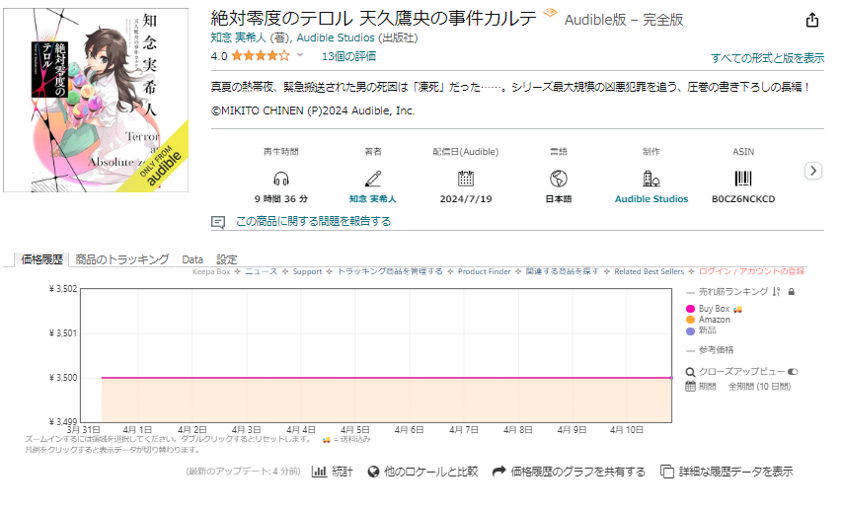The image size is (841, 511).
Task: Open the 設定 tab
Action: pos(226,259)
